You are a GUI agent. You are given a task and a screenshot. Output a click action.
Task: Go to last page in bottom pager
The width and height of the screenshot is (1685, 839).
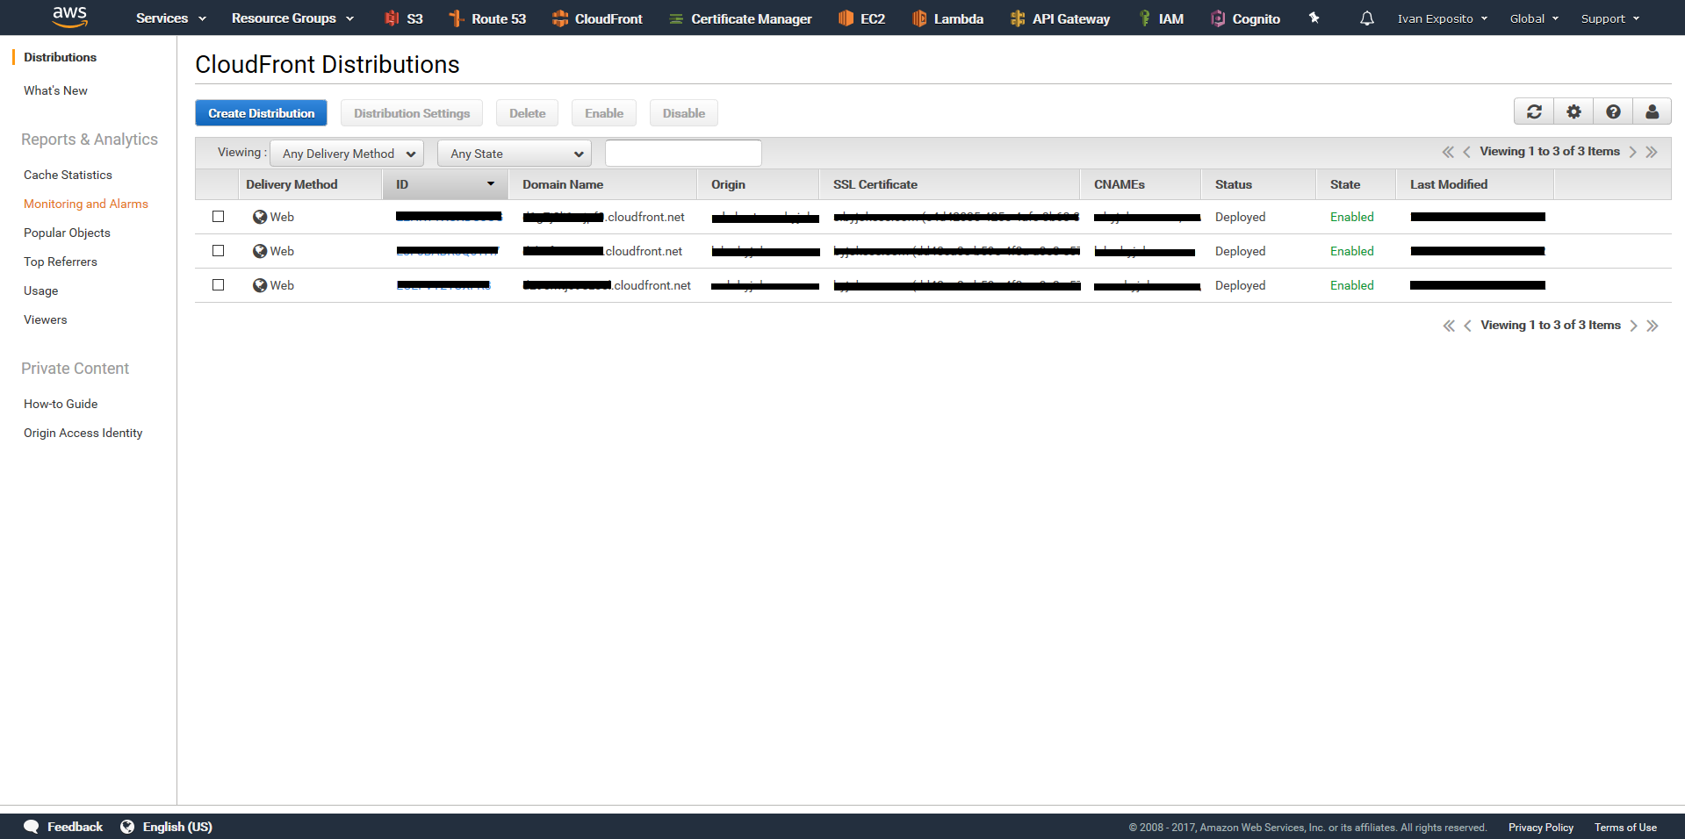click(x=1653, y=326)
